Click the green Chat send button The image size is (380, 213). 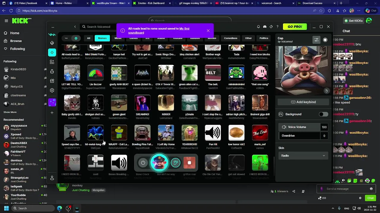click(x=370, y=198)
